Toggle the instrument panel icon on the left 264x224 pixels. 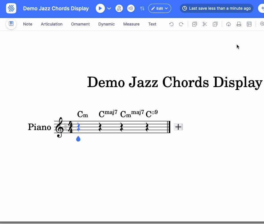pyautogui.click(x=11, y=24)
